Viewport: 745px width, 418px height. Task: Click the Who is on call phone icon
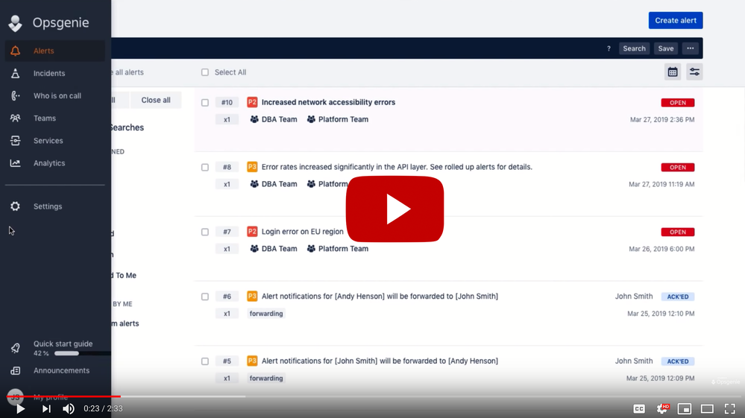coord(15,95)
